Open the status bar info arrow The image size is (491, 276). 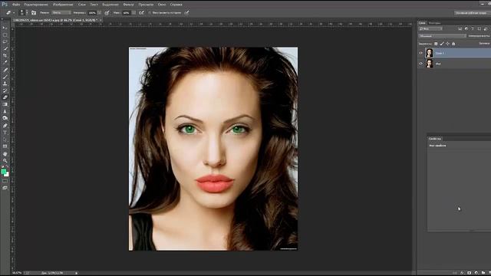pyautogui.click(x=77, y=273)
